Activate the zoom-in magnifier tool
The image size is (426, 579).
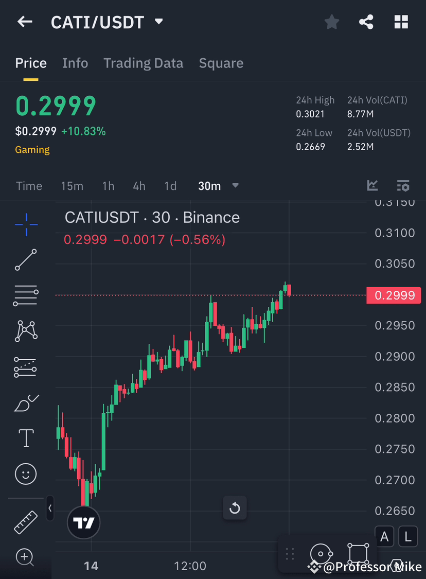(26, 557)
